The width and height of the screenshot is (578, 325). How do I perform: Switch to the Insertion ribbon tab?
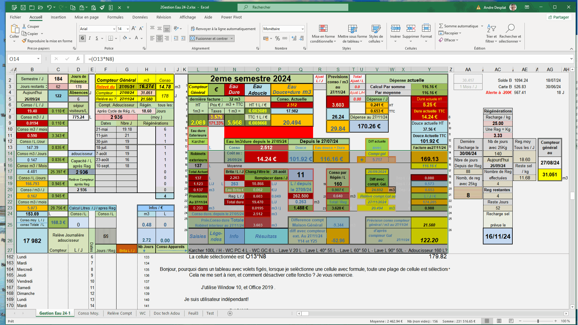58,17
